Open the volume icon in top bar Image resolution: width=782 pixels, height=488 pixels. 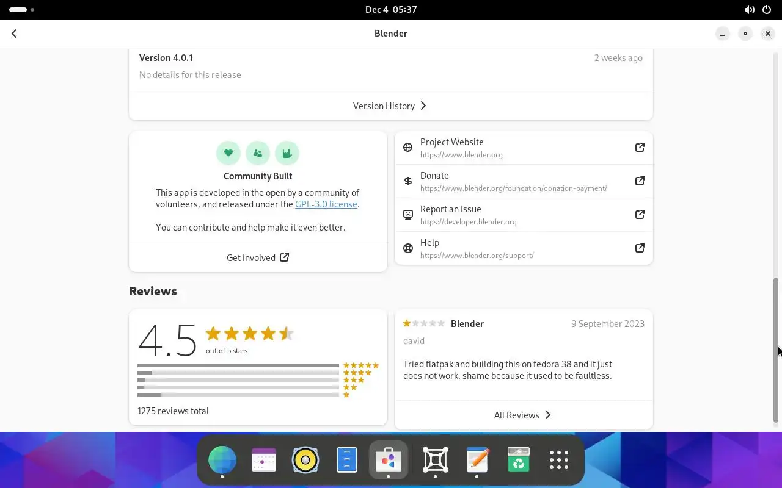coord(749,10)
